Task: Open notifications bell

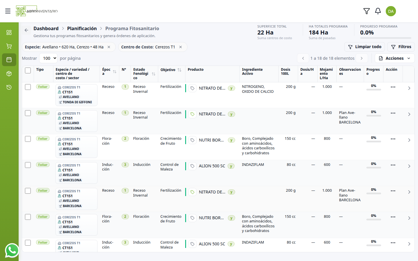Action: (378, 11)
